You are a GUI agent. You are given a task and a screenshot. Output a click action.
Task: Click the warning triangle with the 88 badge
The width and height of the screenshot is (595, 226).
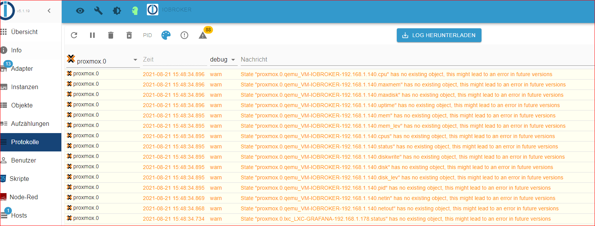(203, 35)
